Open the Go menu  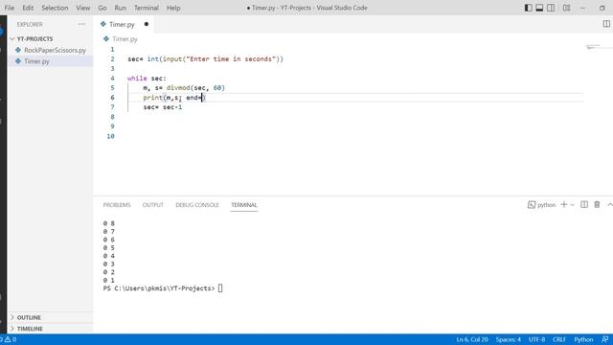coord(102,8)
